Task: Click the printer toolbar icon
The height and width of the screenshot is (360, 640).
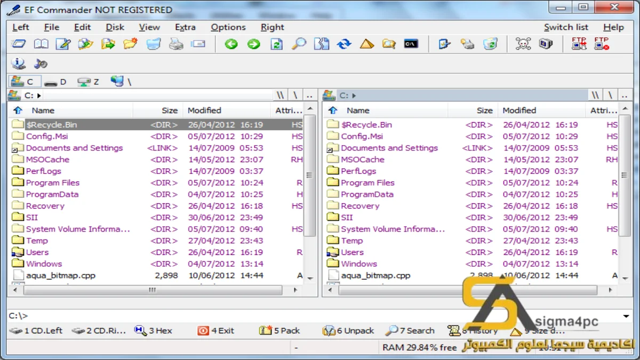Action: pyautogui.click(x=176, y=44)
